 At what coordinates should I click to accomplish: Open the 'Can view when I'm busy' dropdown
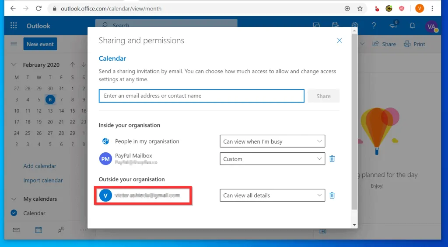(272, 141)
